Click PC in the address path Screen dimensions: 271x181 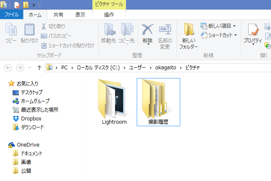(65, 68)
